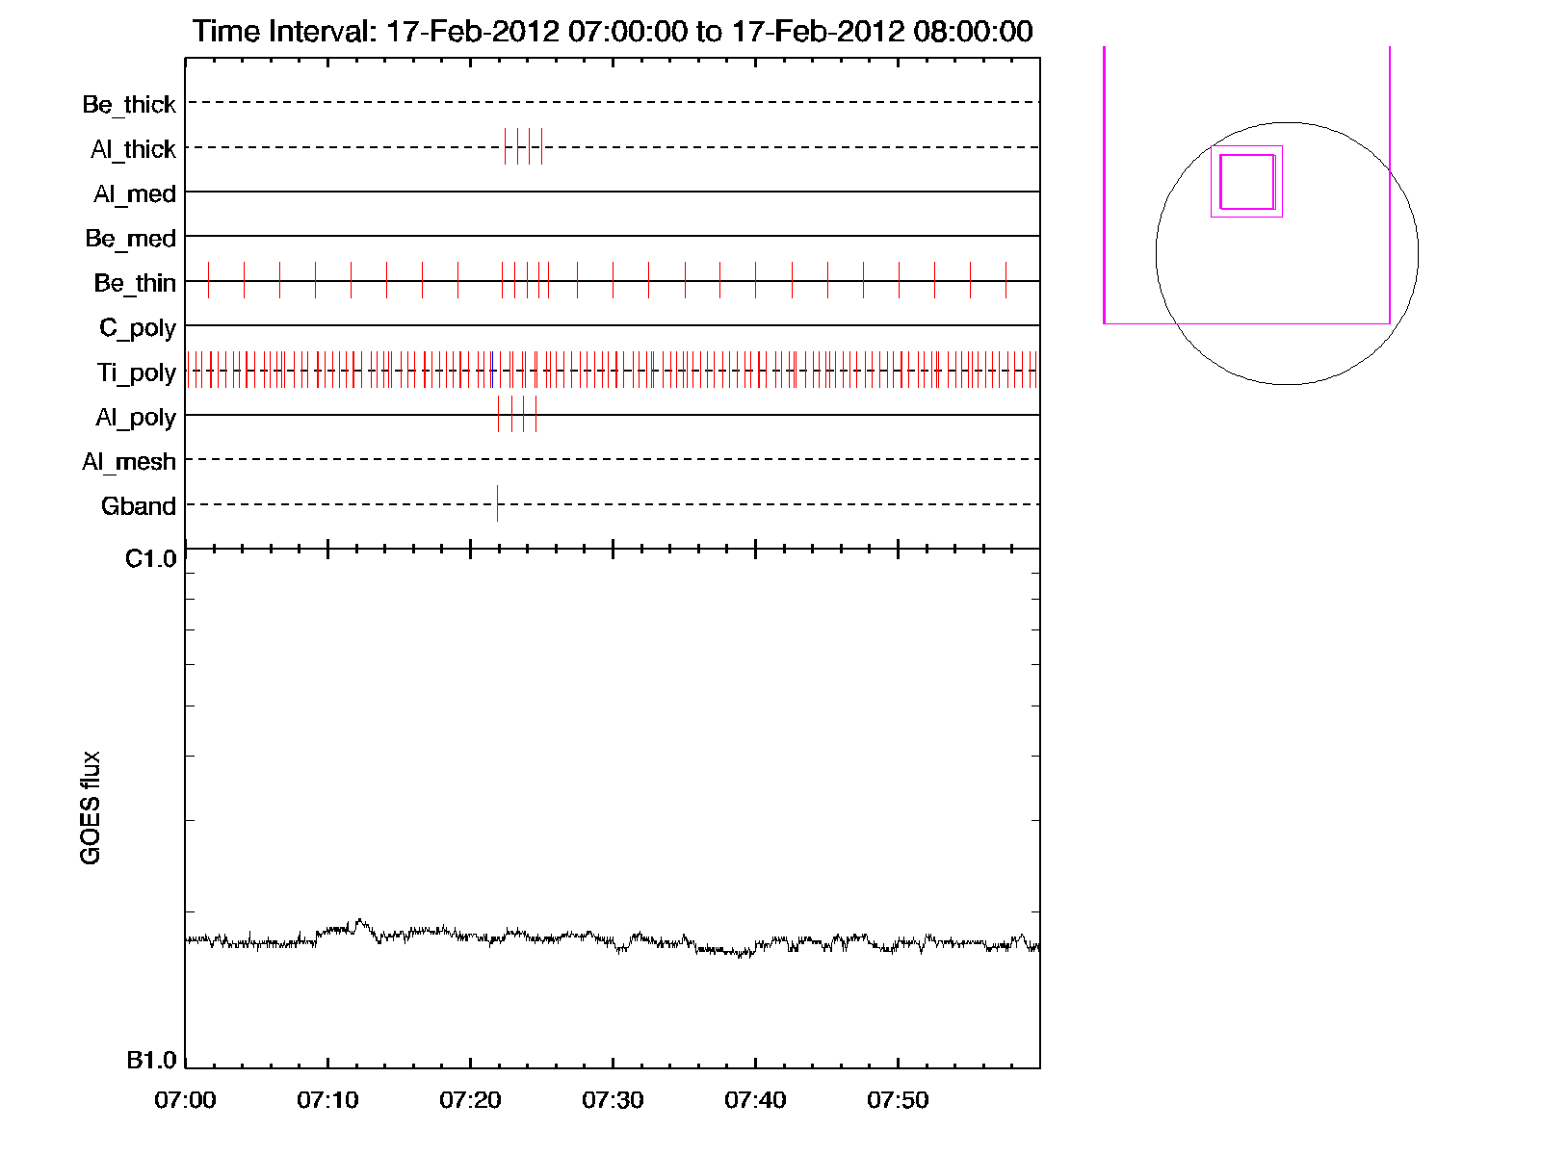Click the Al_poly filter label
This screenshot has width=1541, height=1155.
click(x=136, y=417)
